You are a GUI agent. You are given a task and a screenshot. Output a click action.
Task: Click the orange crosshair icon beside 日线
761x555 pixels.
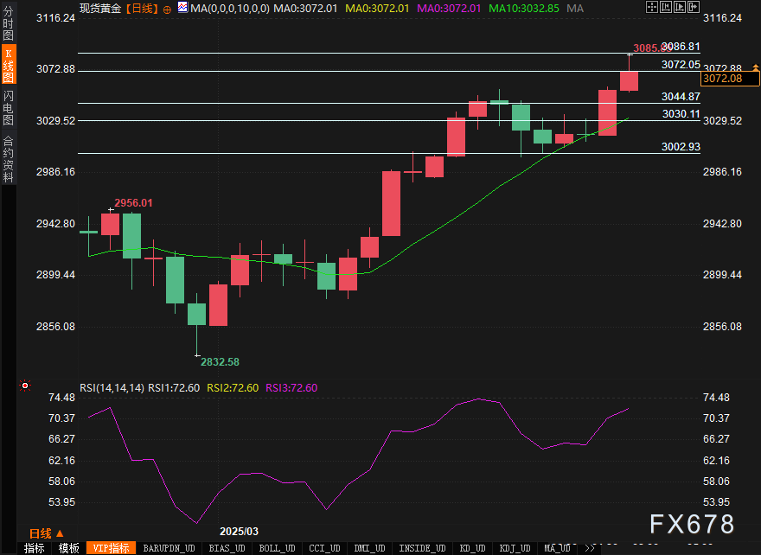pyautogui.click(x=167, y=9)
